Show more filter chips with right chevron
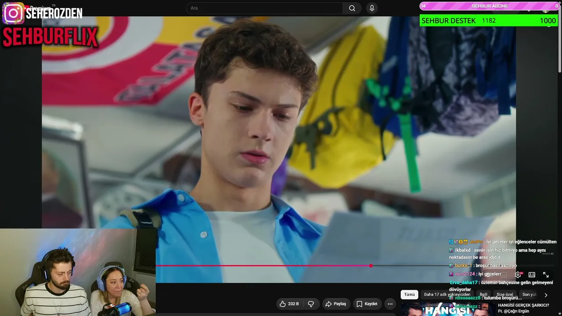Screen dimensions: 562x316 click(546, 295)
